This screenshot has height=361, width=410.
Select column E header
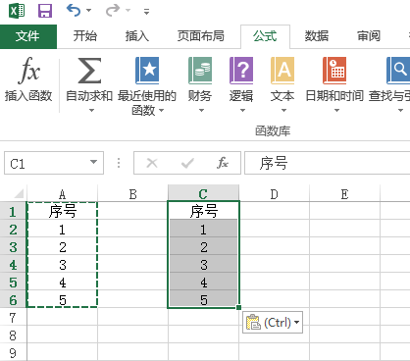(344, 194)
